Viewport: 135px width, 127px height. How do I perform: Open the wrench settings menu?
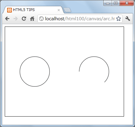128,18
